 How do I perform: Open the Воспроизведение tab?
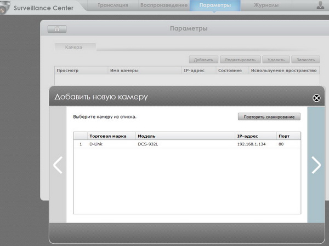pyautogui.click(x=163, y=5)
